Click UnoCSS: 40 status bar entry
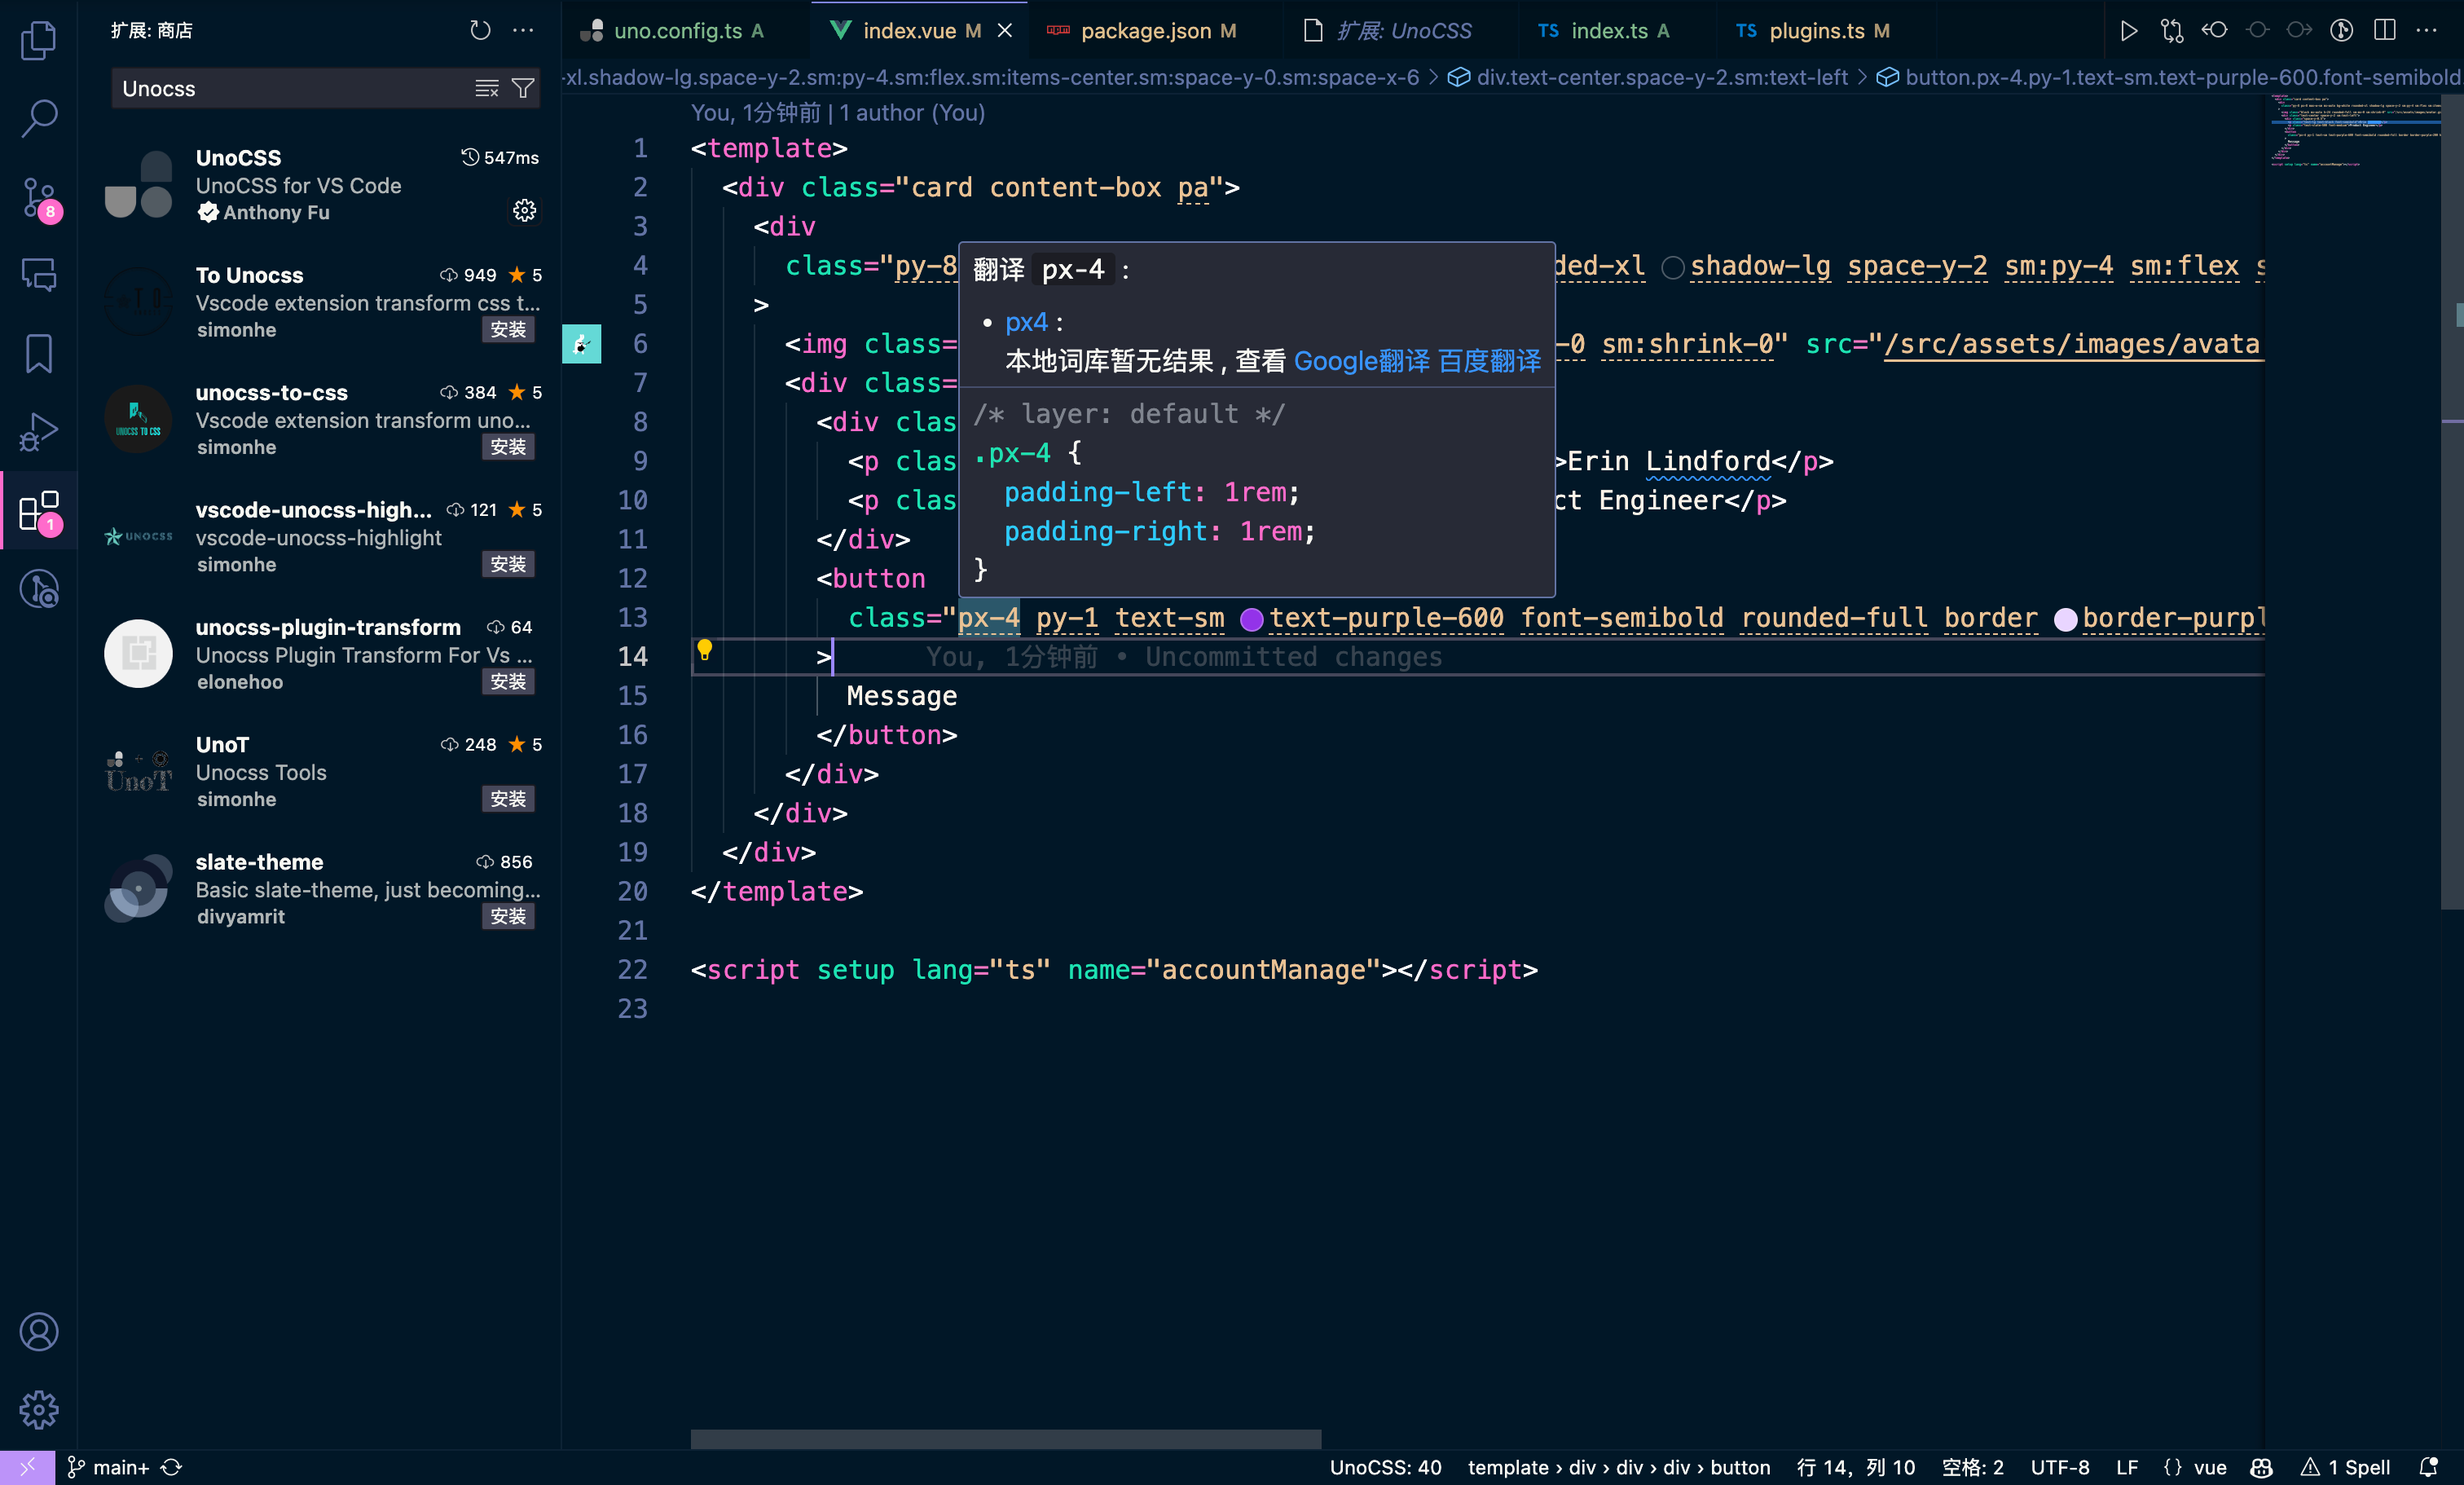This screenshot has width=2464, height=1485. pyautogui.click(x=1385, y=1467)
